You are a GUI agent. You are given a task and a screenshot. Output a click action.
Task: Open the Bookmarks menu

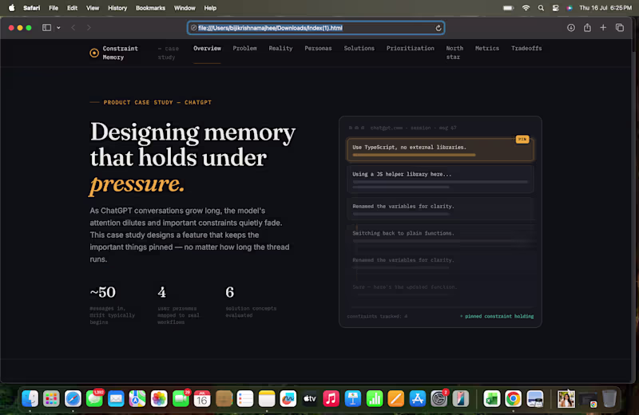(x=150, y=8)
